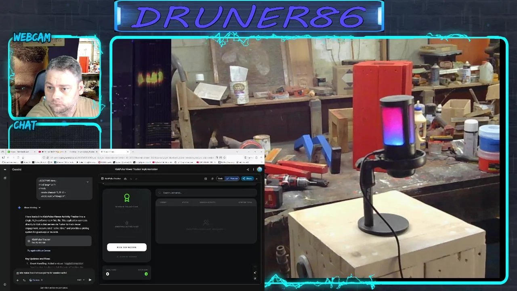This screenshot has width=517, height=291.
Task: Click the KickPulse Viewer Tracker Implementation conversation title
Action: pyautogui.click(x=136, y=169)
